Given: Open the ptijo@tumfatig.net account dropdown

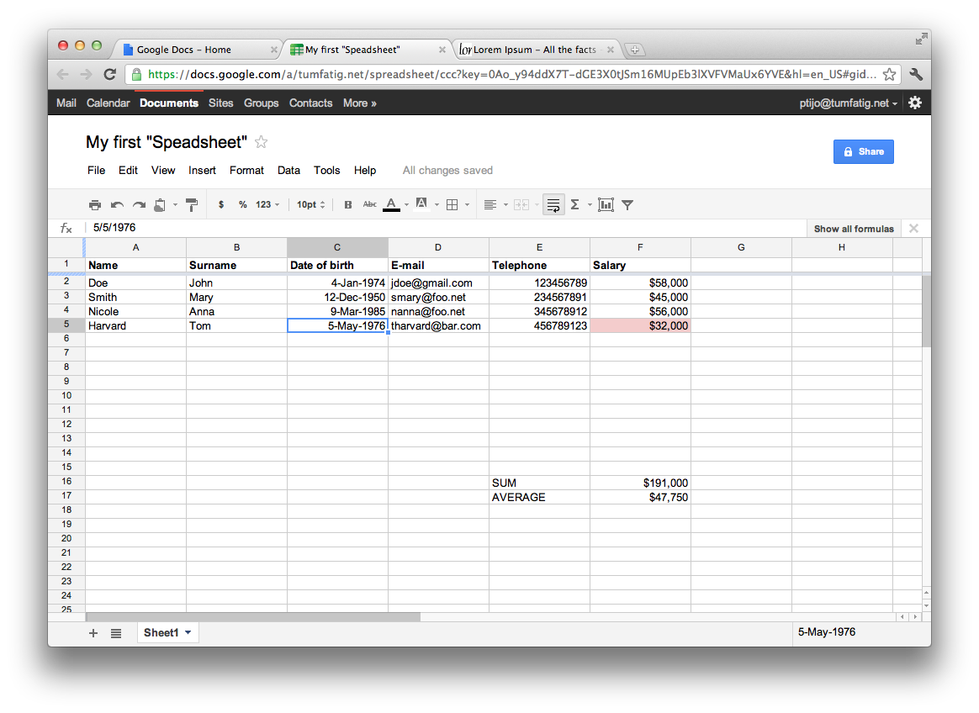Looking at the screenshot, I should (848, 103).
